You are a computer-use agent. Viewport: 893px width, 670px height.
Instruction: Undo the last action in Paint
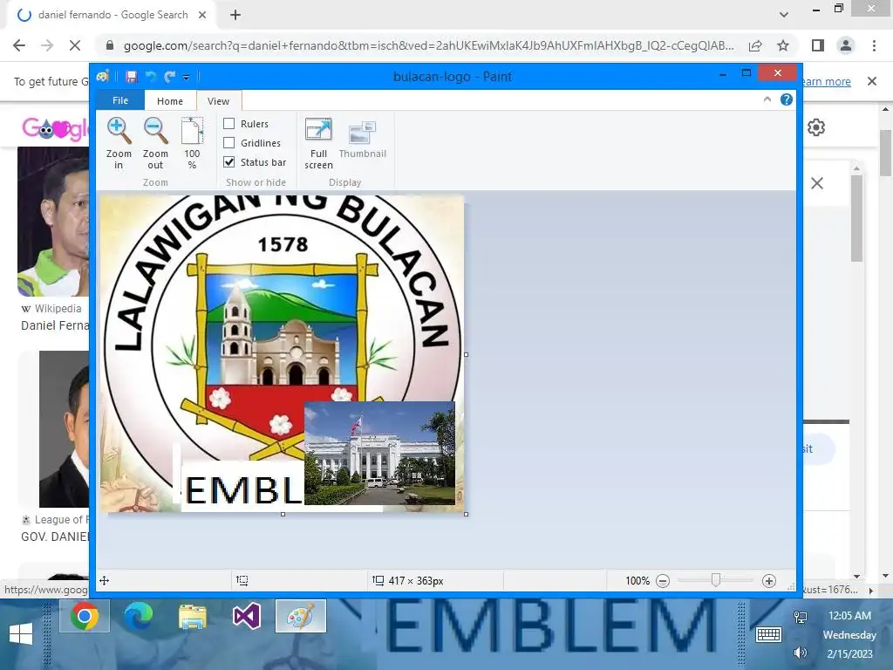coord(151,77)
